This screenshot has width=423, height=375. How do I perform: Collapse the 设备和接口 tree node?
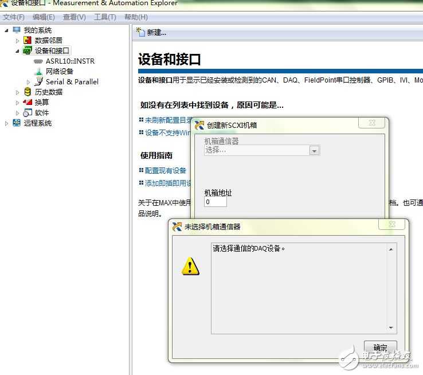[17, 51]
